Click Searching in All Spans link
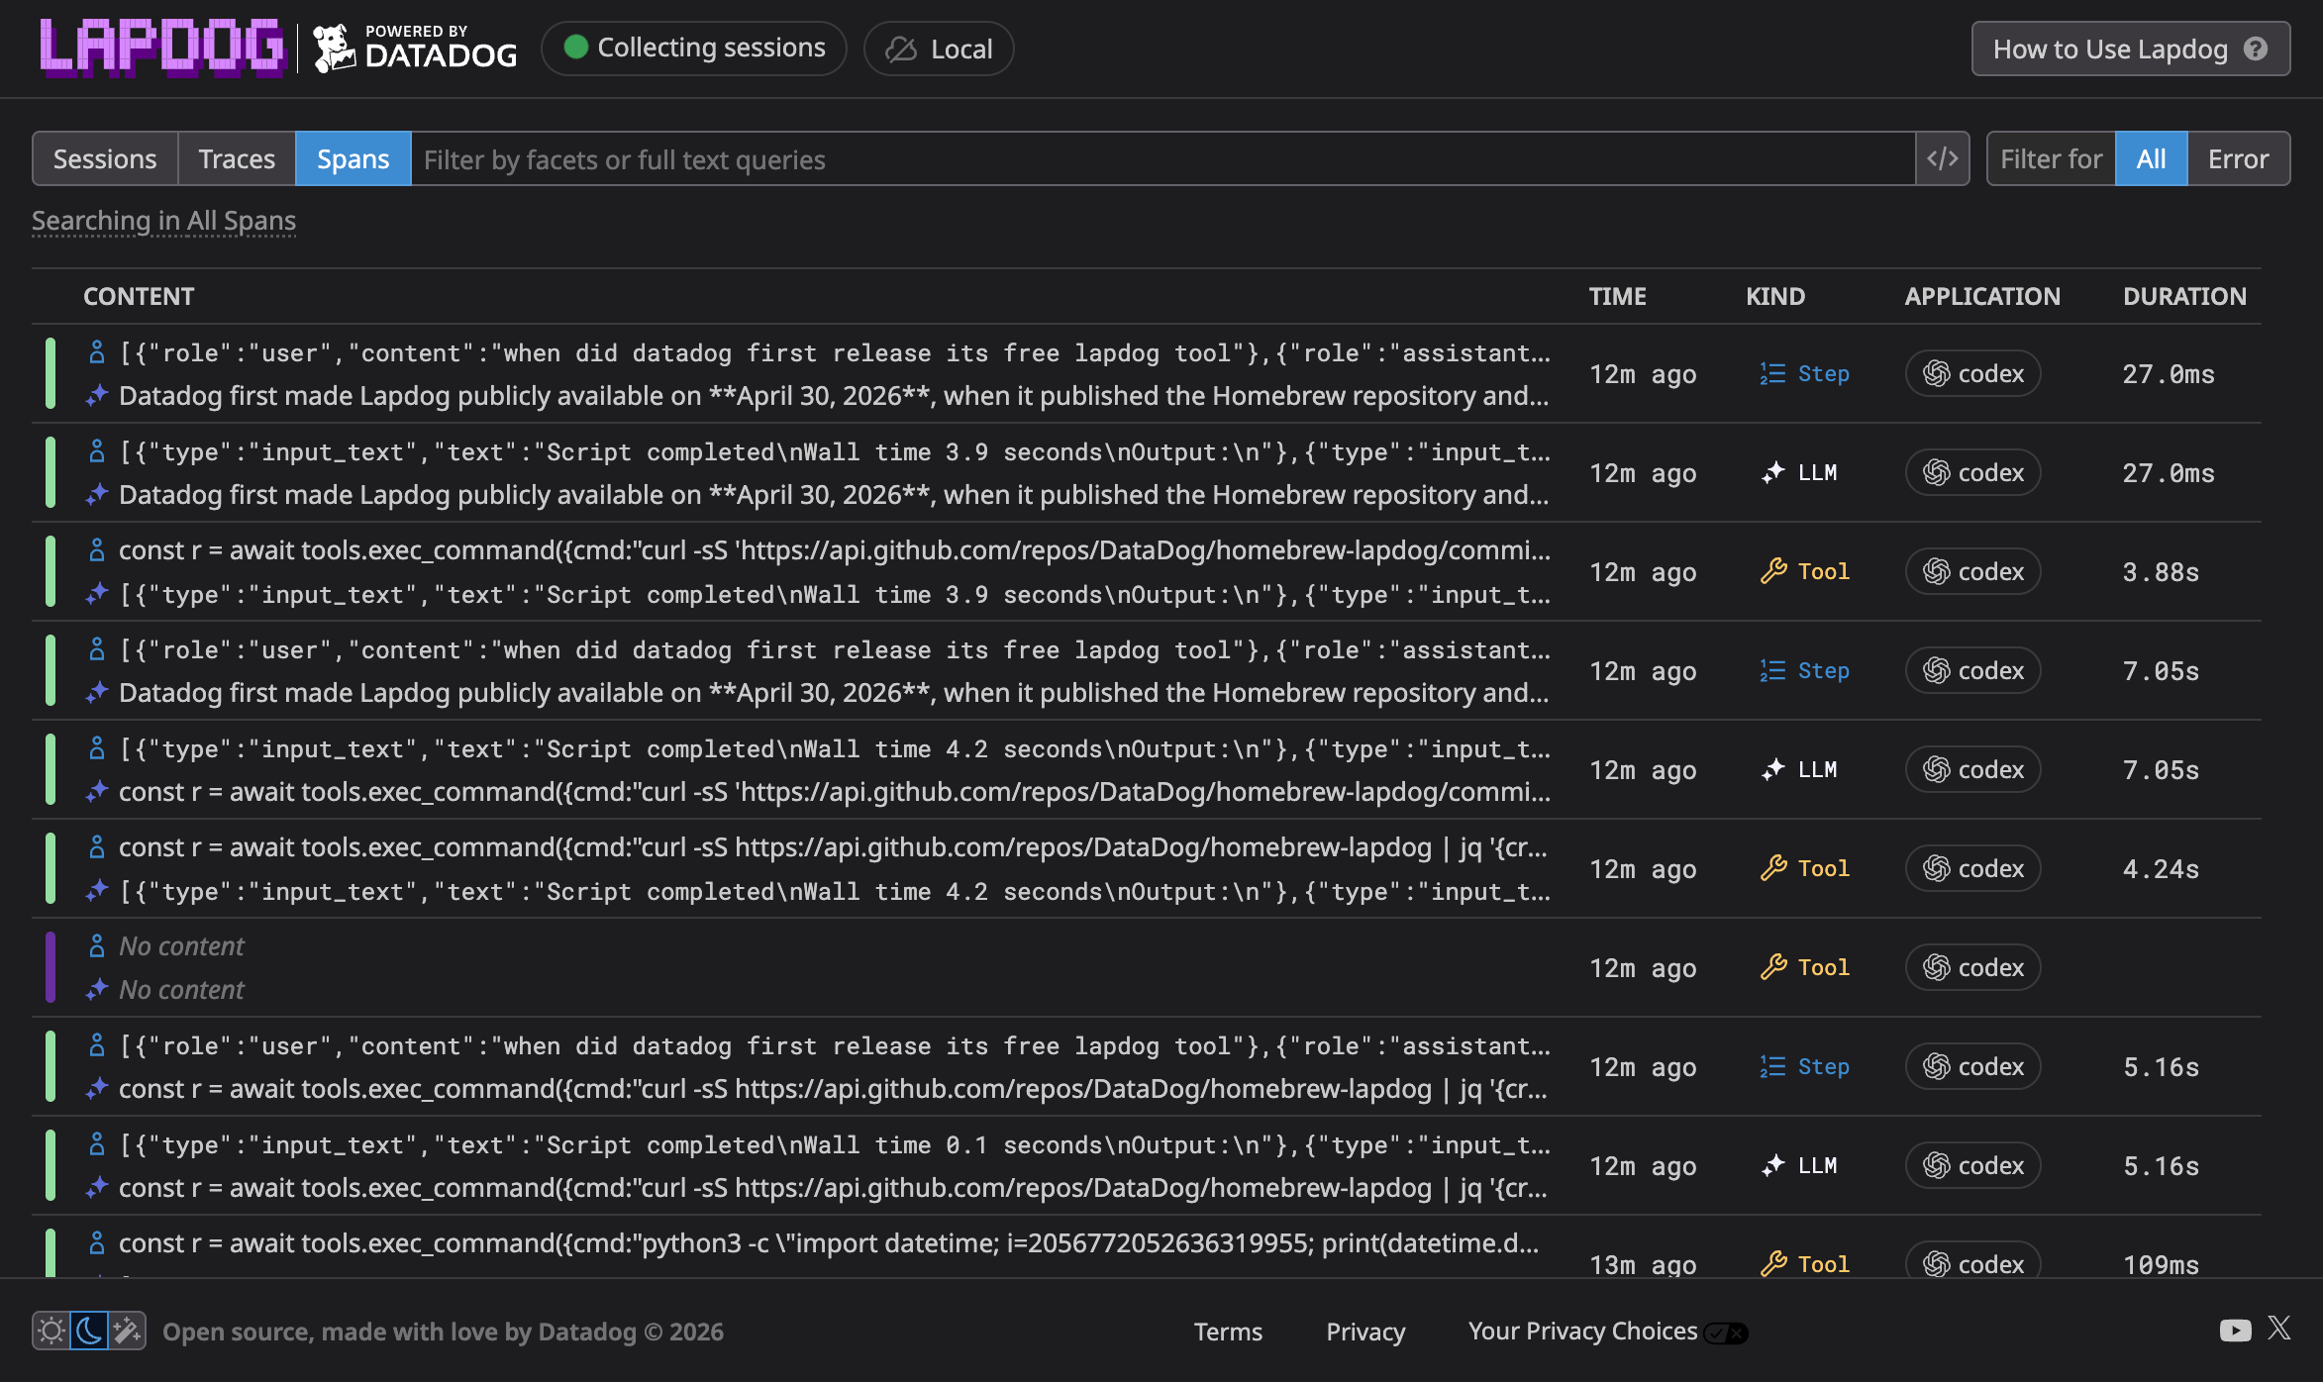2323x1382 pixels. coord(163,220)
